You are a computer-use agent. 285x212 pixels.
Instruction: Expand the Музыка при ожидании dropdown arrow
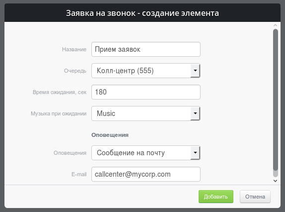(195, 113)
